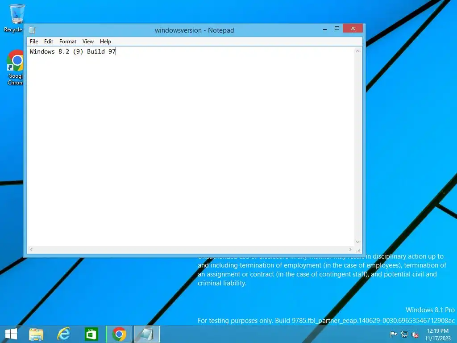Screen dimensions: 457x343
Task: Click the horizontal scrollbar right arrow
Action: (350, 249)
